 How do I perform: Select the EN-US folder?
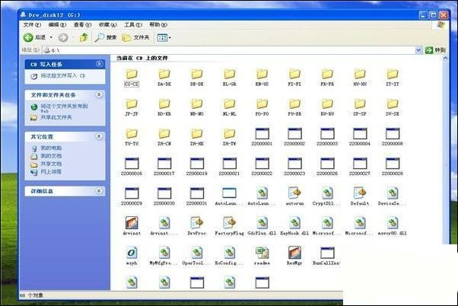(x=262, y=78)
